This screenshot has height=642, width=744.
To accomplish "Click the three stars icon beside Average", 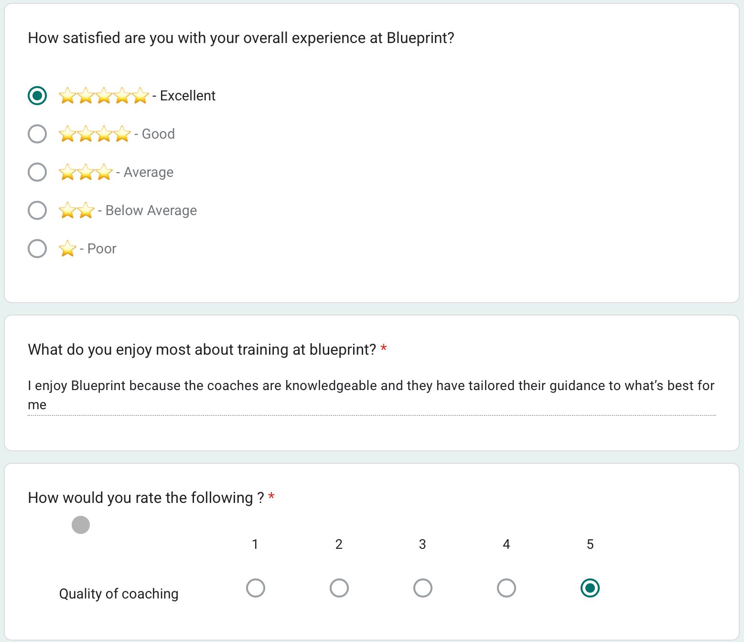I will tap(86, 172).
